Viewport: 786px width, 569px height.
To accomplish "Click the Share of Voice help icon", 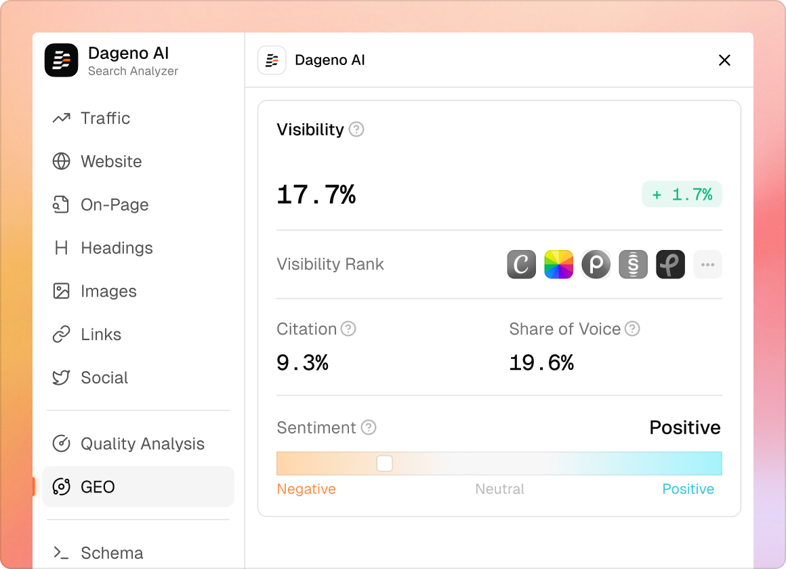I will tap(632, 329).
